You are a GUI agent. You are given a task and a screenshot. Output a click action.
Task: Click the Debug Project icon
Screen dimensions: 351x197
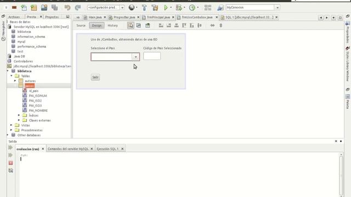pyautogui.click(x=179, y=8)
